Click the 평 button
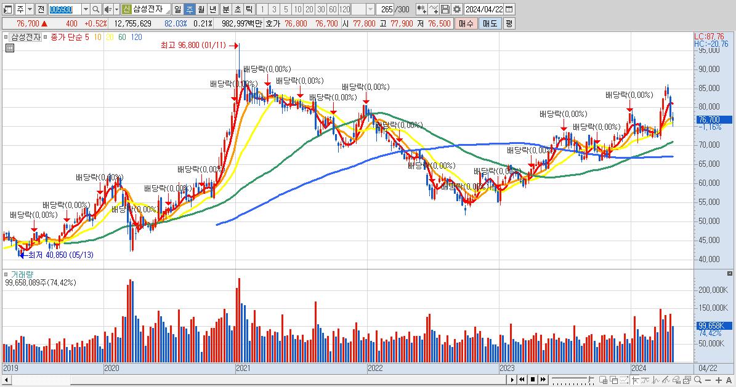 pyautogui.click(x=509, y=23)
